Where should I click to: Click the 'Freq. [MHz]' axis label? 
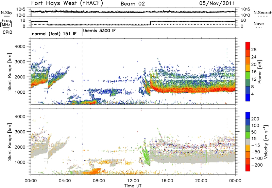pos(6,23)
